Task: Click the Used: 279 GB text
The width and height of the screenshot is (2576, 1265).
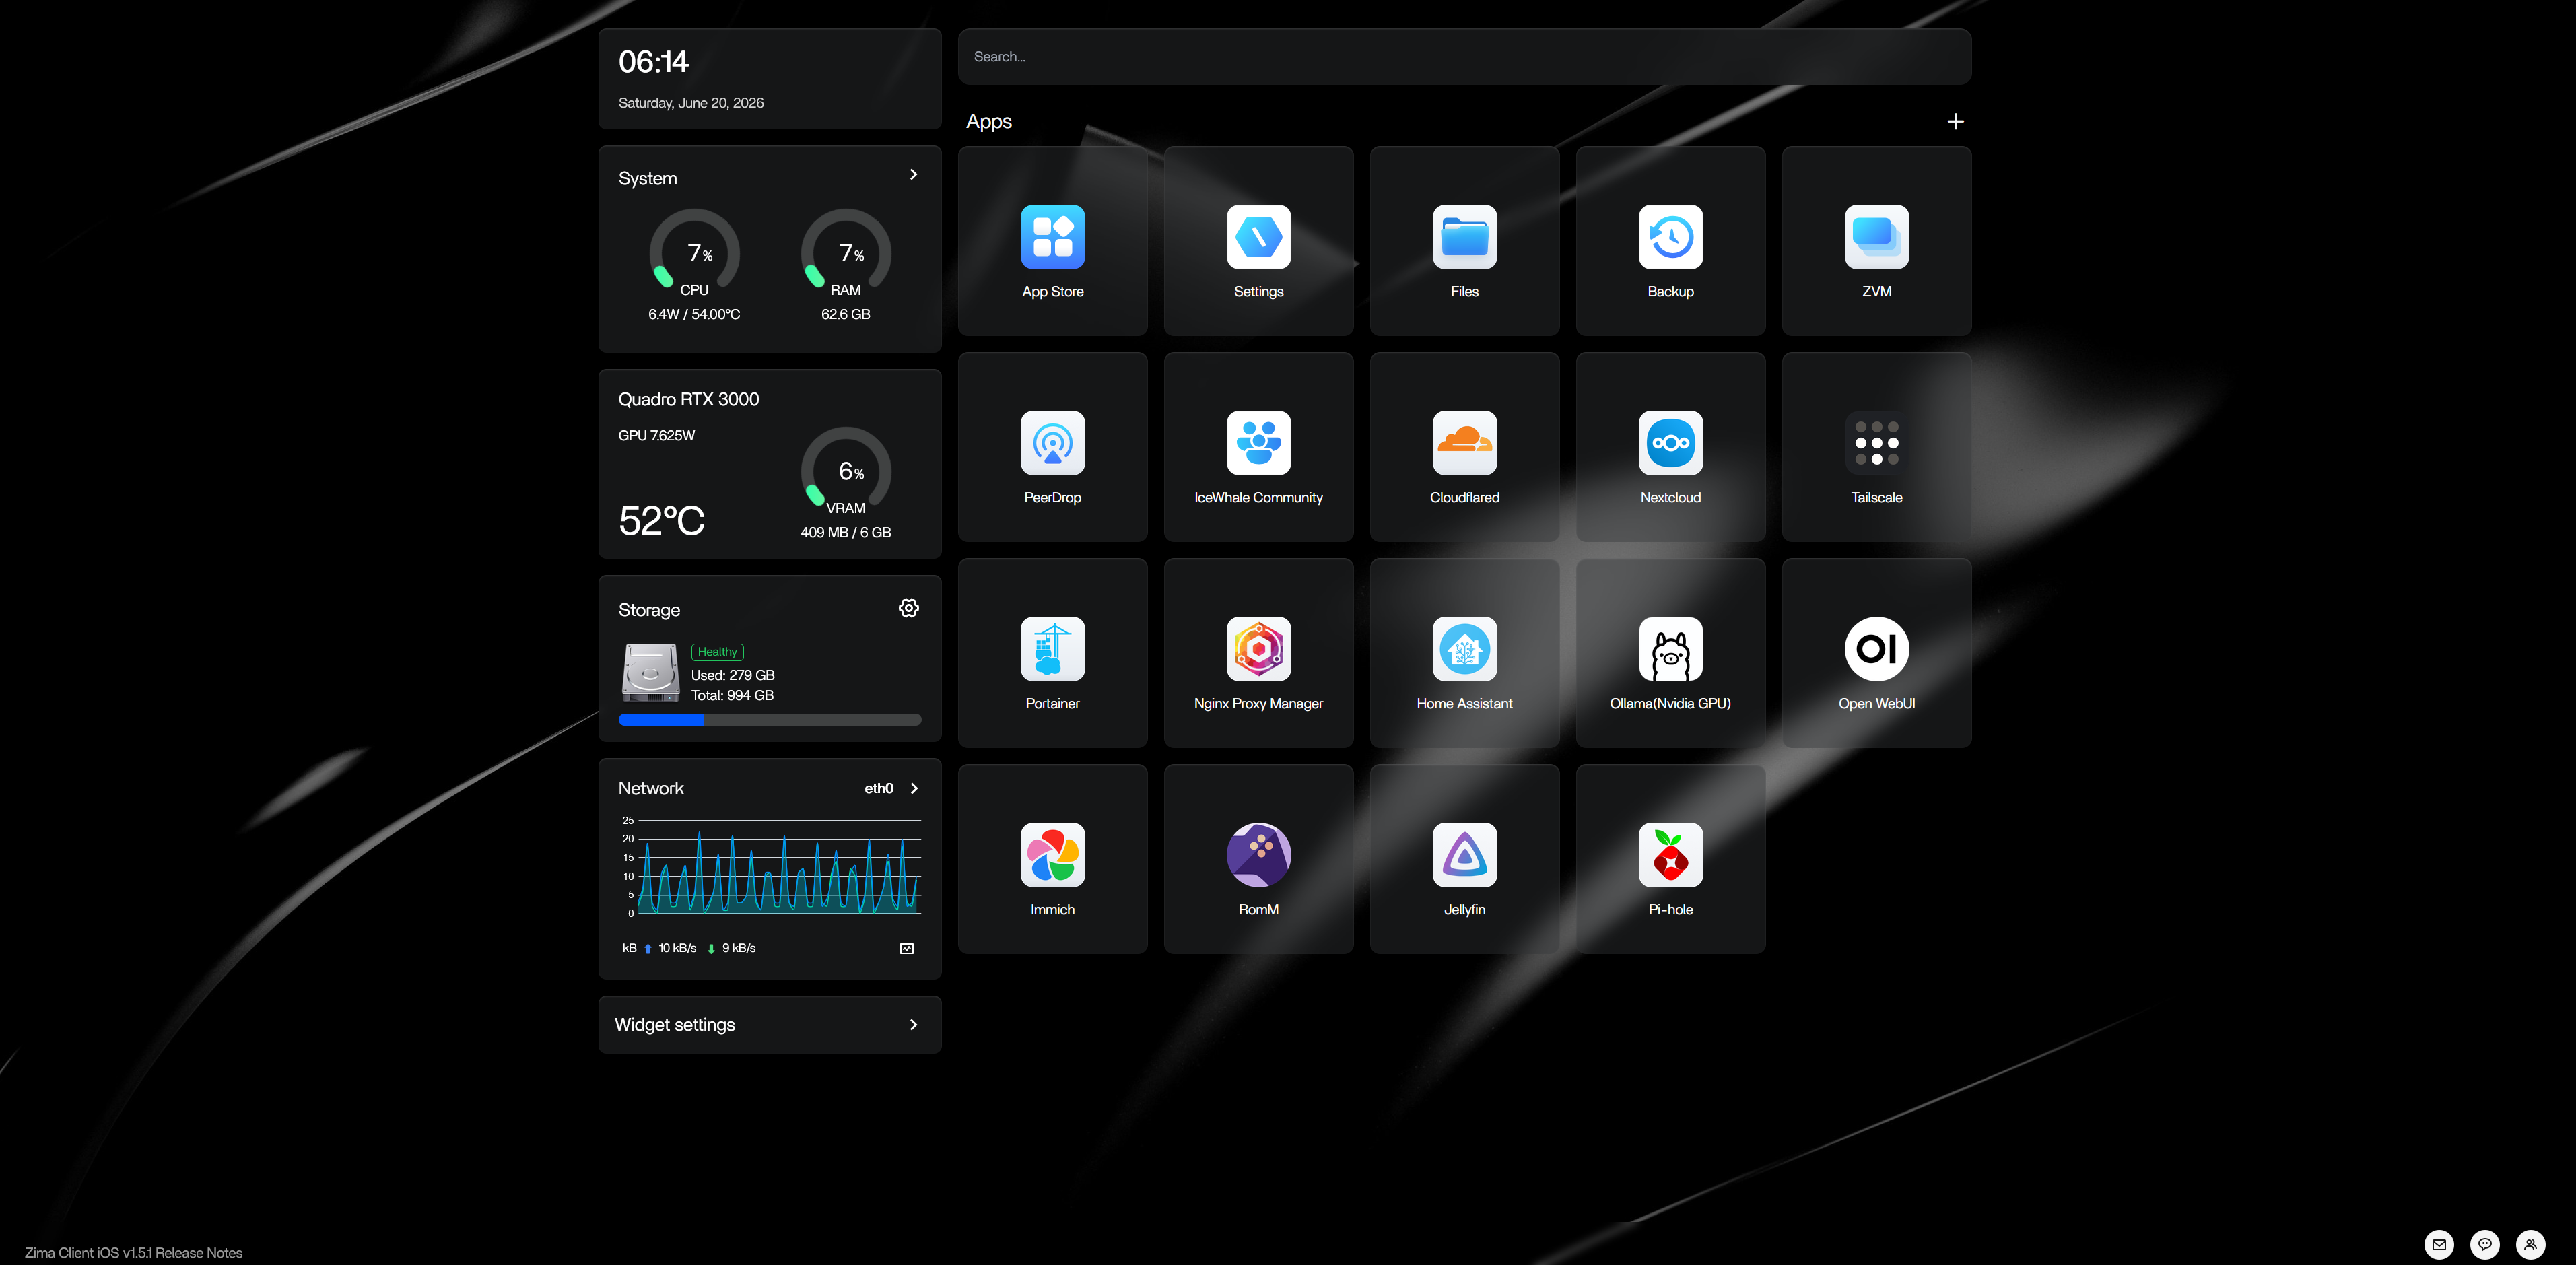Action: [732, 675]
